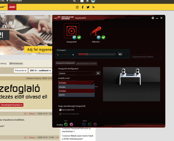The width and height of the screenshot is (174, 141).
Task: Click Válasz link on 17:40 post
Action: tap(32, 137)
